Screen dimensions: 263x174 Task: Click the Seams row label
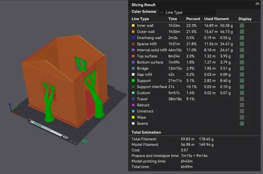pyautogui.click(x=143, y=123)
